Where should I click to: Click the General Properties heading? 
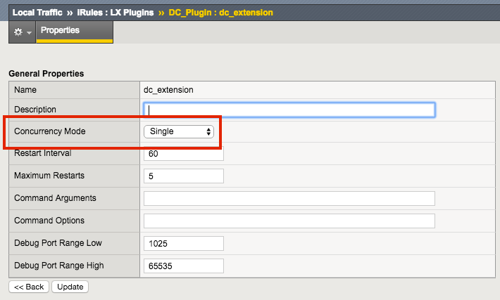coord(46,73)
